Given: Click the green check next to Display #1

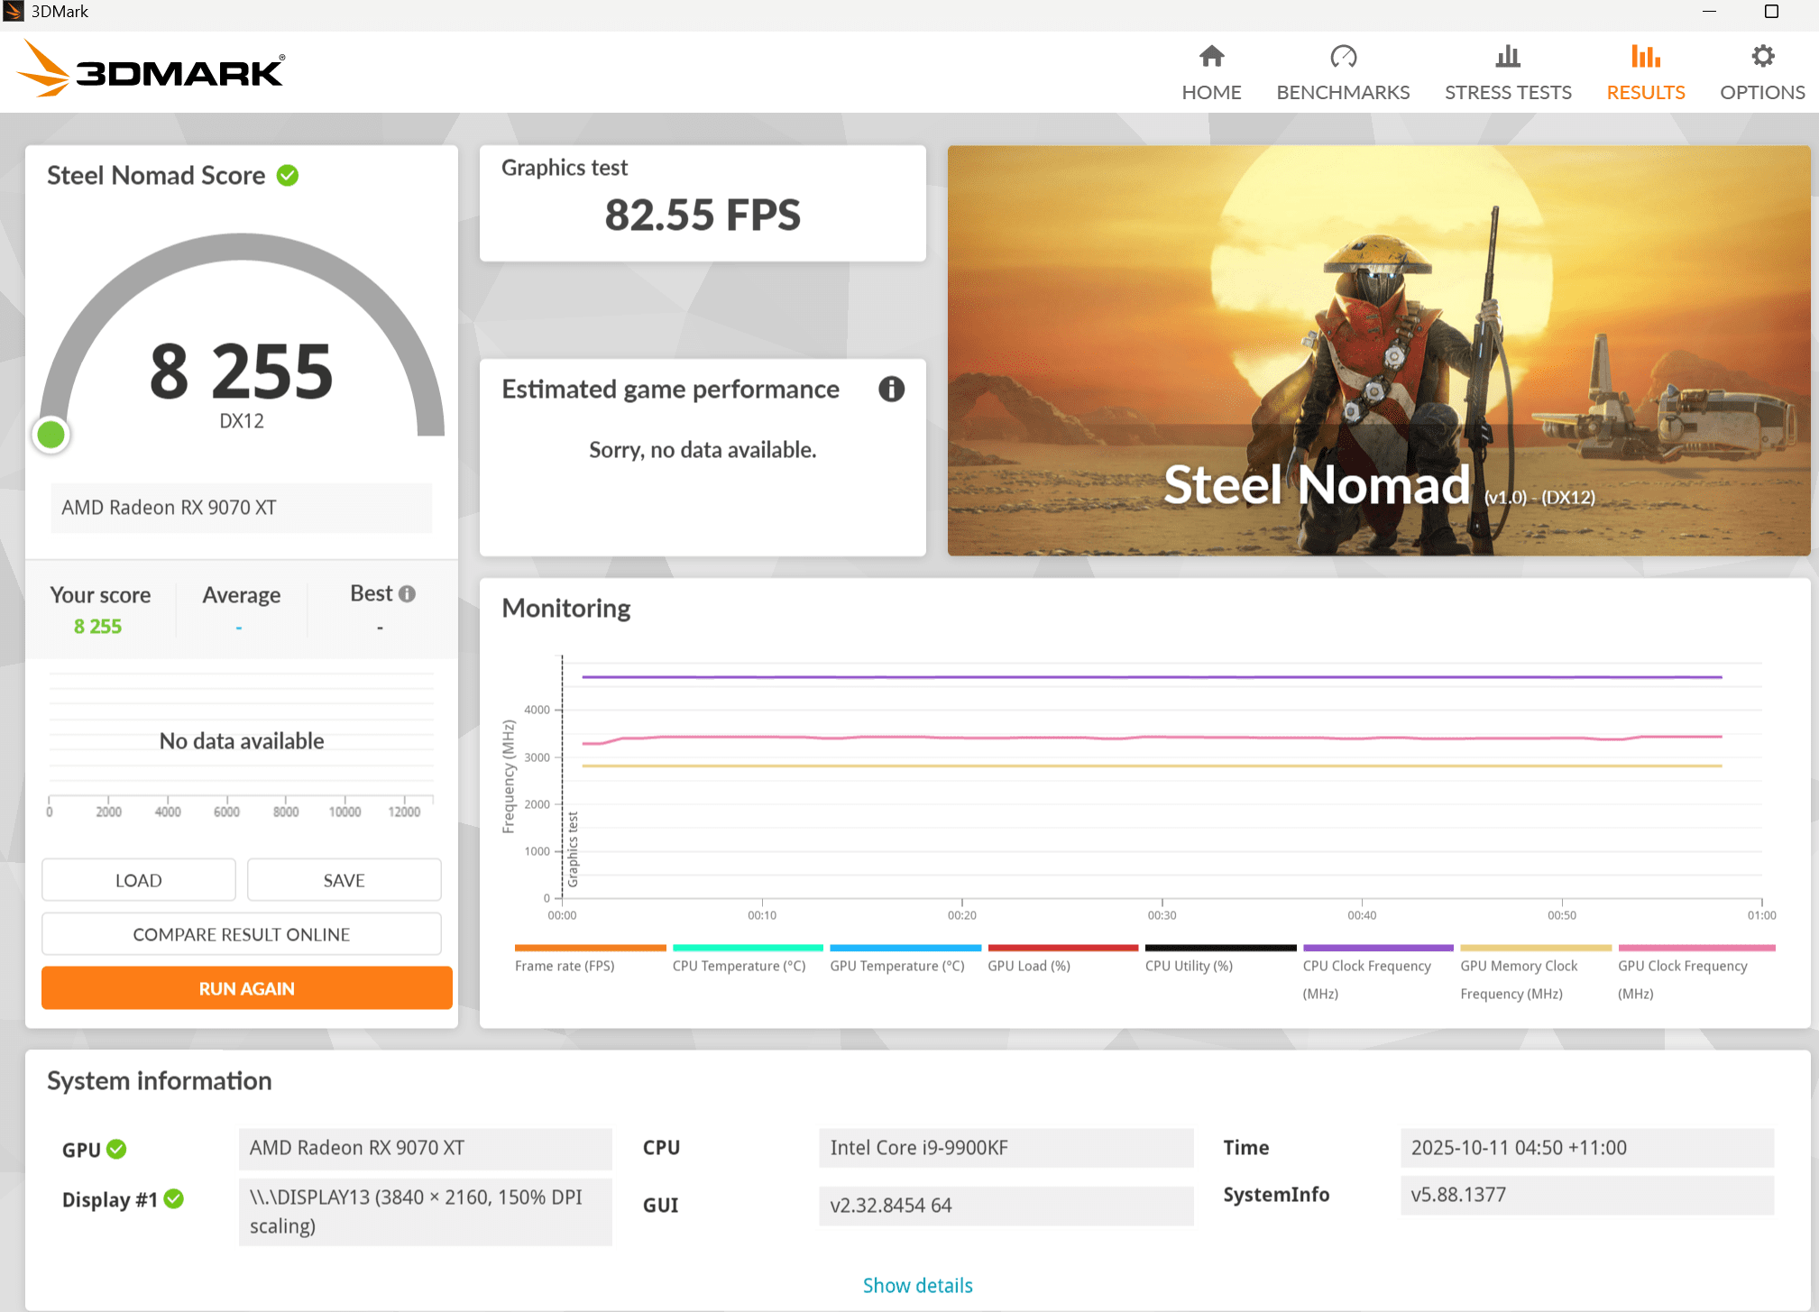Looking at the screenshot, I should click(174, 1199).
